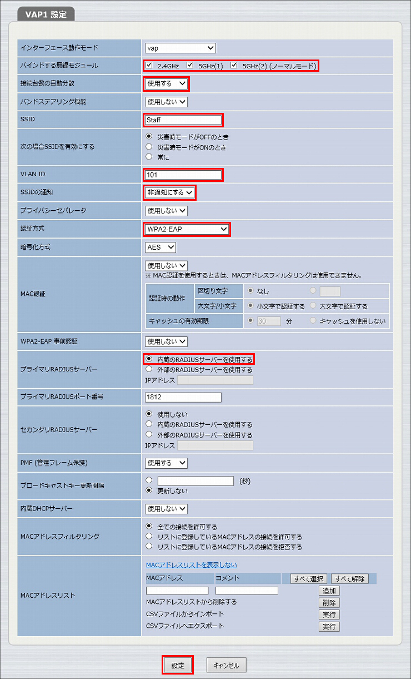Click the 削除 button
411x679 pixels.
coord(329,602)
